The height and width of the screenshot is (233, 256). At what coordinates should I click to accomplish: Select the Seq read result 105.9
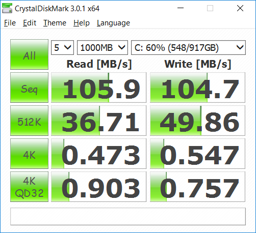[98, 88]
